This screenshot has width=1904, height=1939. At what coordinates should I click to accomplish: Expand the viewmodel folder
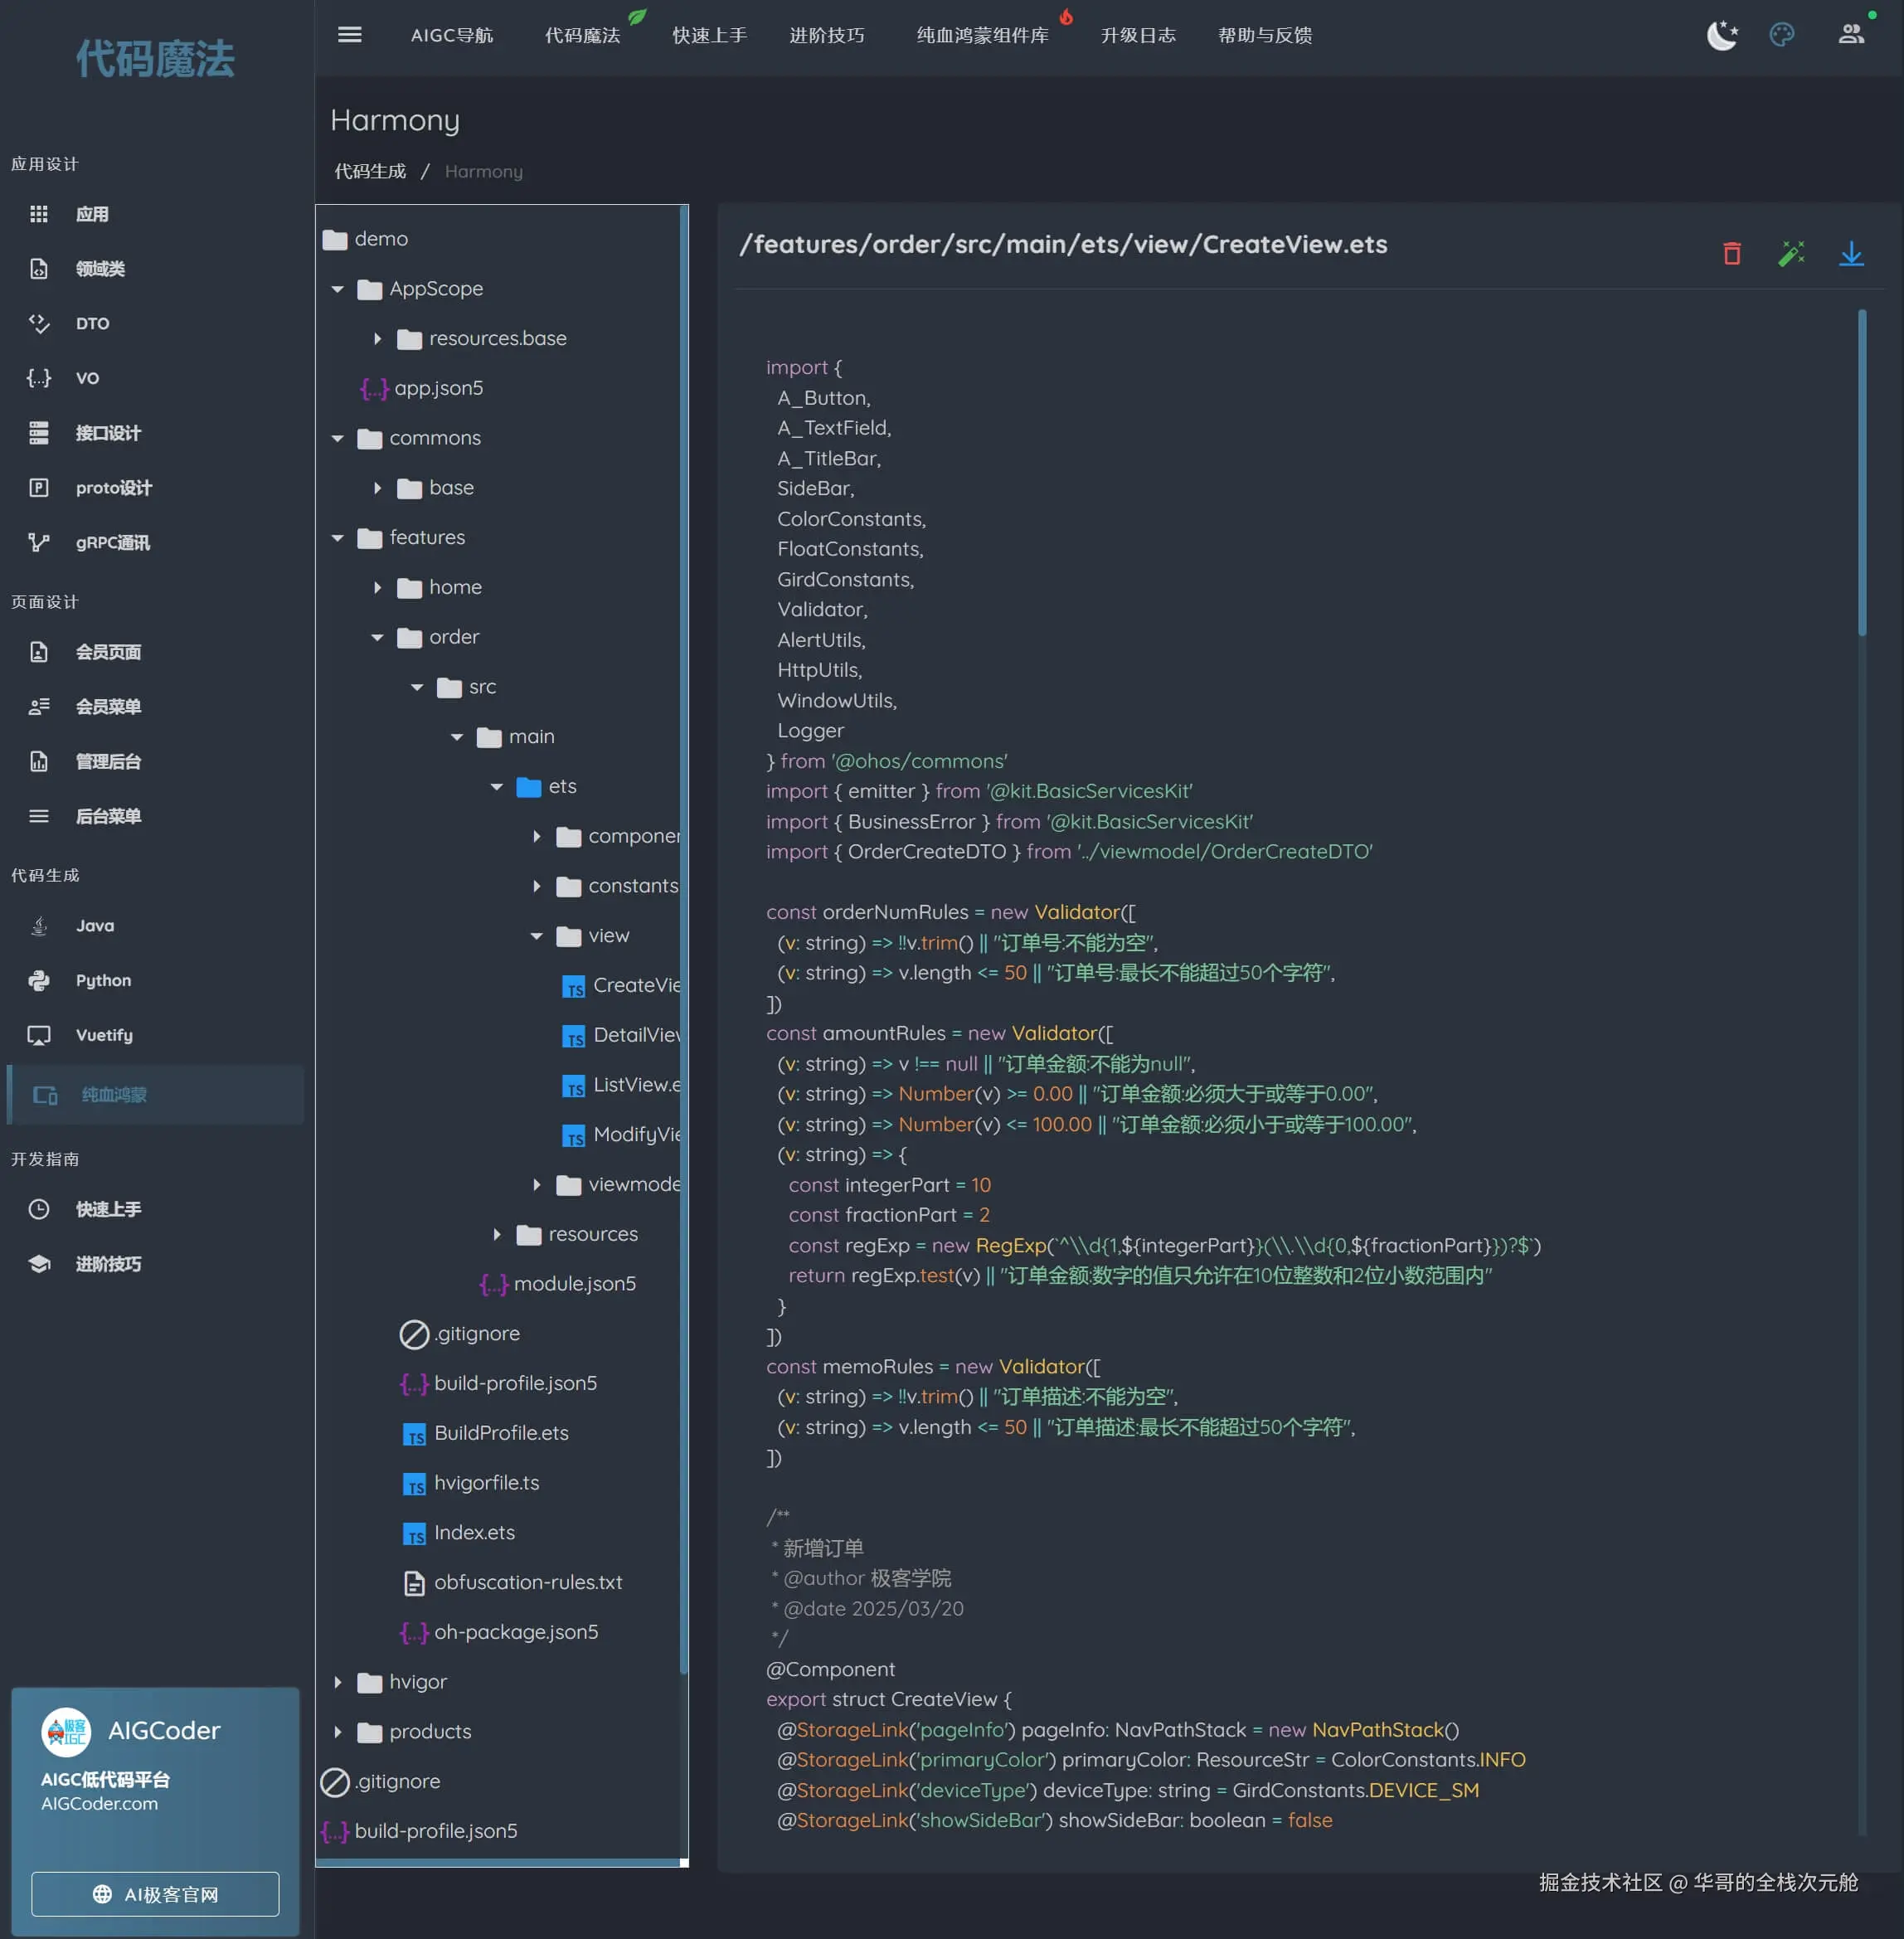pyautogui.click(x=537, y=1185)
